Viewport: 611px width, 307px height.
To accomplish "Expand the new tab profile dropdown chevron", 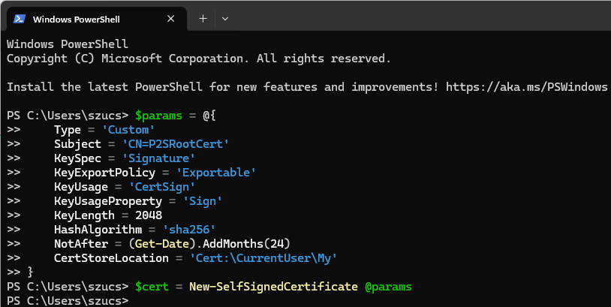I will (225, 19).
